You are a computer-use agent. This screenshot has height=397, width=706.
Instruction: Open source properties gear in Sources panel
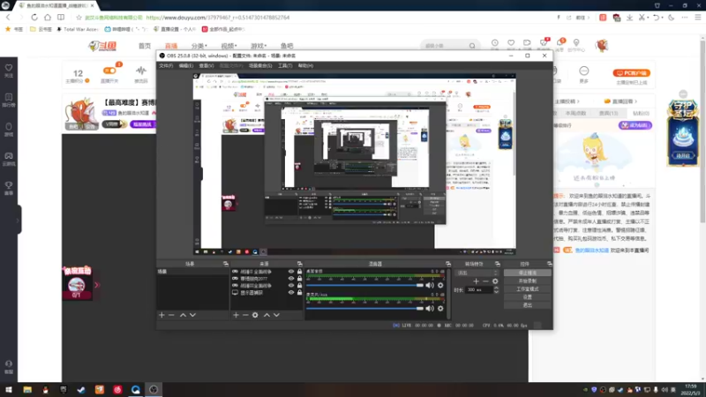(255, 315)
